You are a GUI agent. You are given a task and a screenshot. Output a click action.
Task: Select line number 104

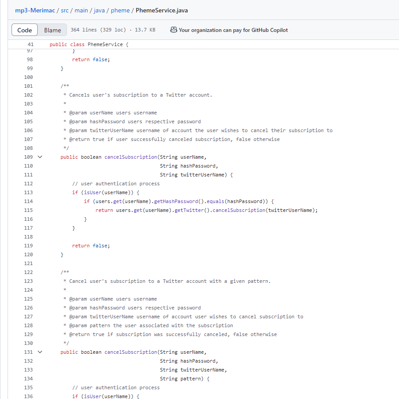tap(28, 113)
